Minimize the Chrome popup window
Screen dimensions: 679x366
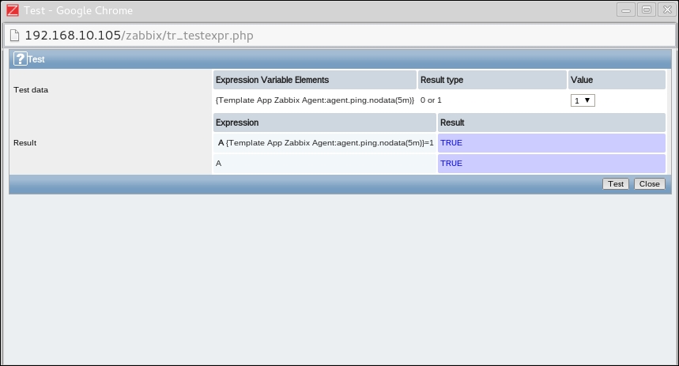tap(628, 10)
